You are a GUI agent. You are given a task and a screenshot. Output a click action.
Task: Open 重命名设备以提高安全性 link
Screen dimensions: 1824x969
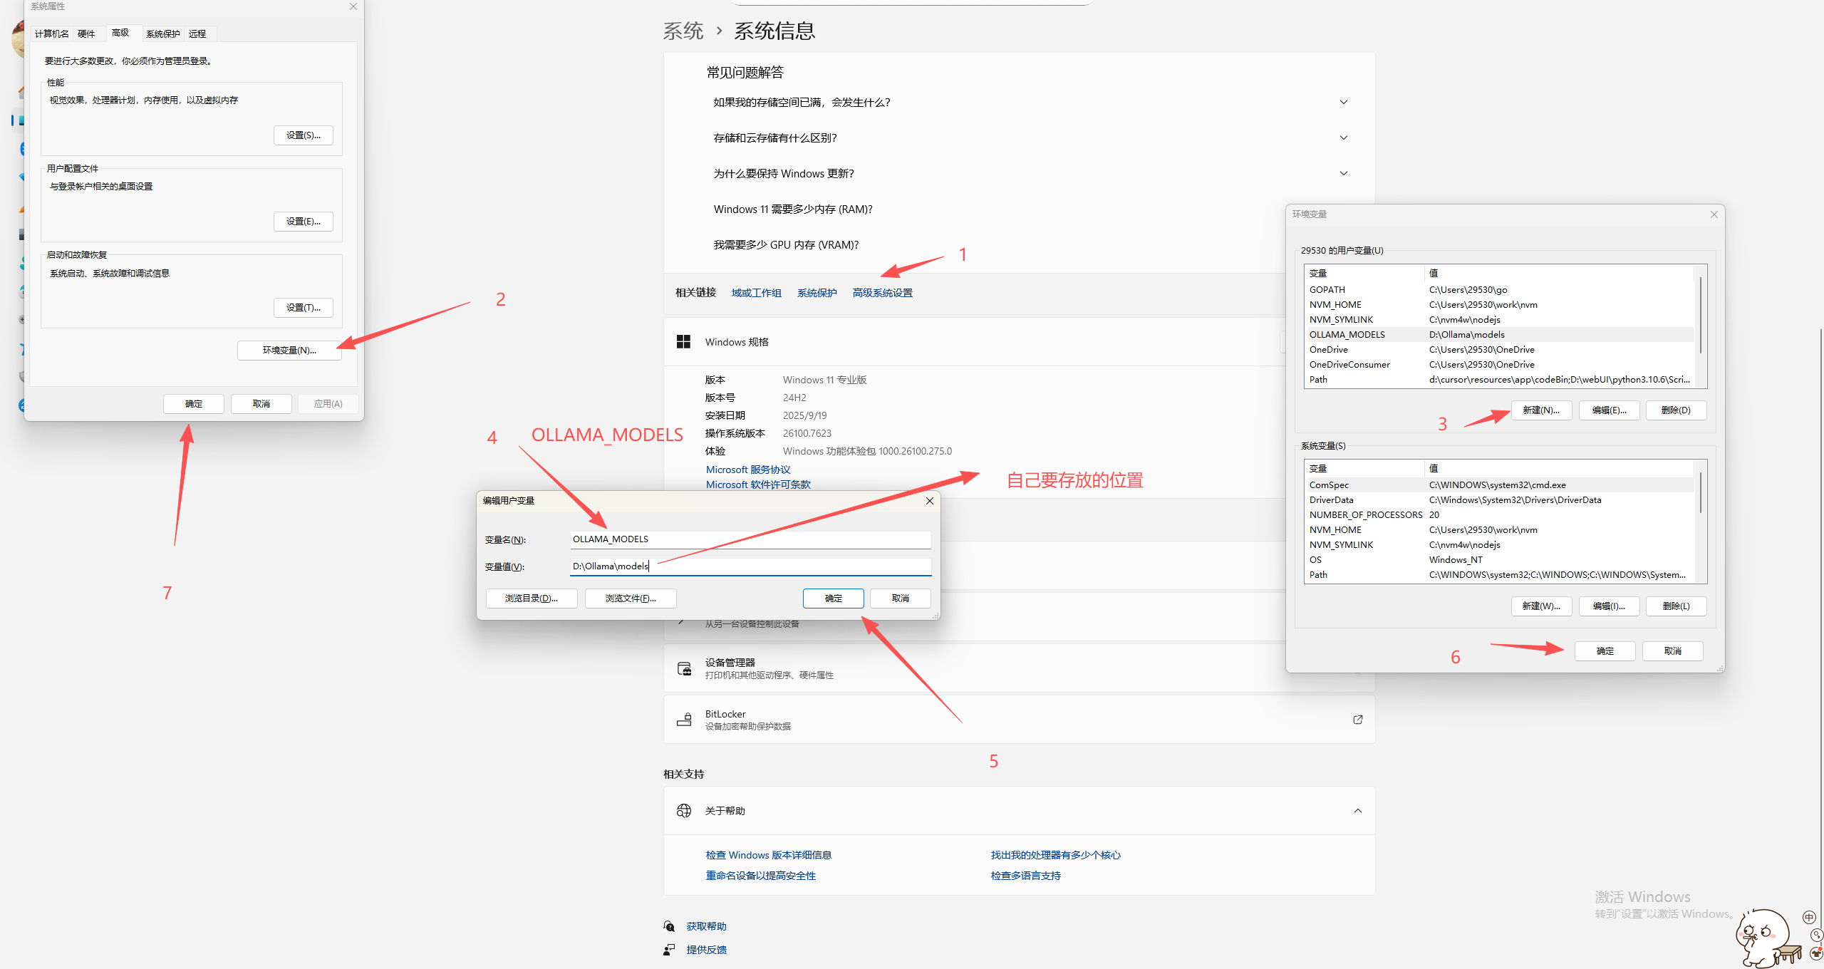tap(761, 876)
